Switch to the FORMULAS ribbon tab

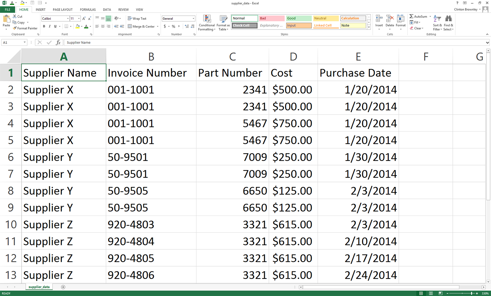(88, 9)
